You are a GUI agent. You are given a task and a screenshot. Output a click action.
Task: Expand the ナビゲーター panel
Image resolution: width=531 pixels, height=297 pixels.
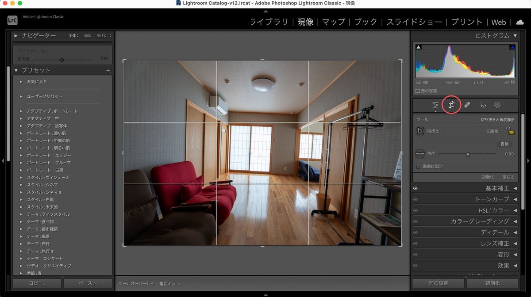pos(16,35)
